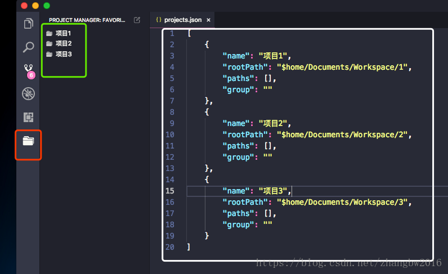Viewport: 448px width, 274px height.
Task: Click the edit projects icon in sidebar header
Action: [137, 20]
